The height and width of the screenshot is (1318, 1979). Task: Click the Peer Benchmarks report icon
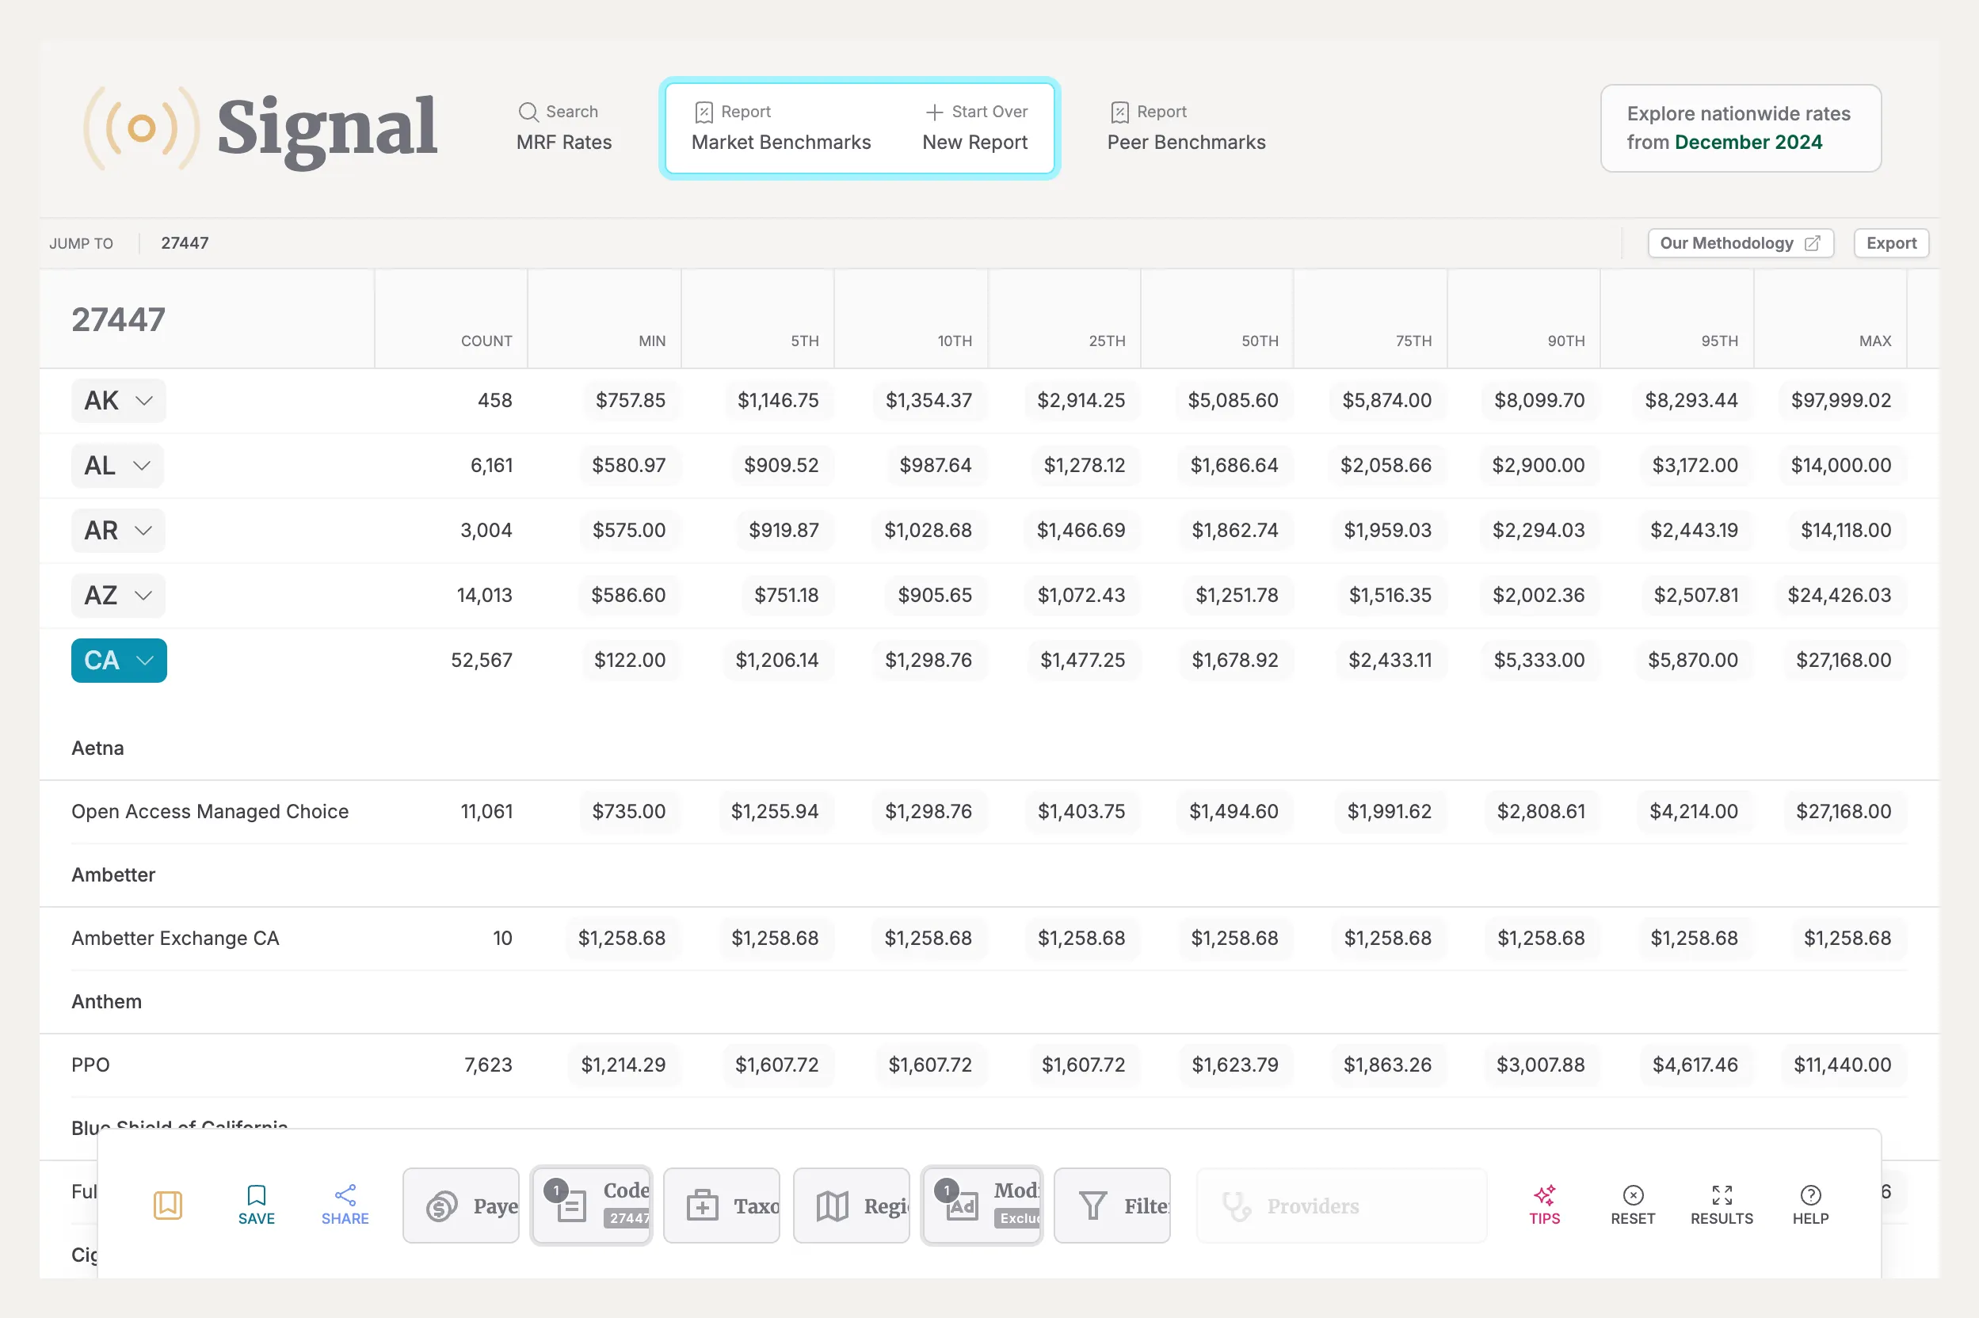[1119, 112]
